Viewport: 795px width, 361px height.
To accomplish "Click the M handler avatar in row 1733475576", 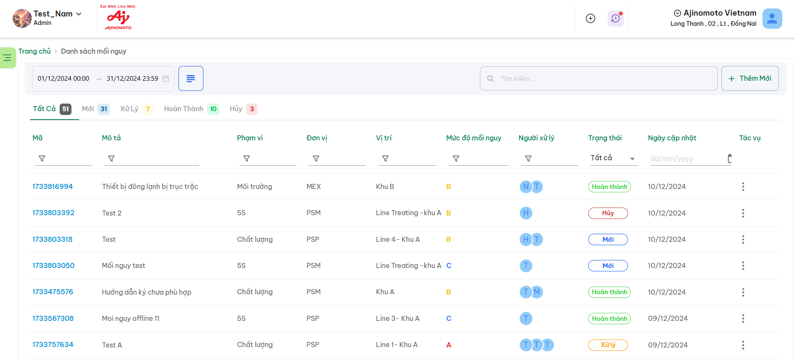I will point(537,292).
